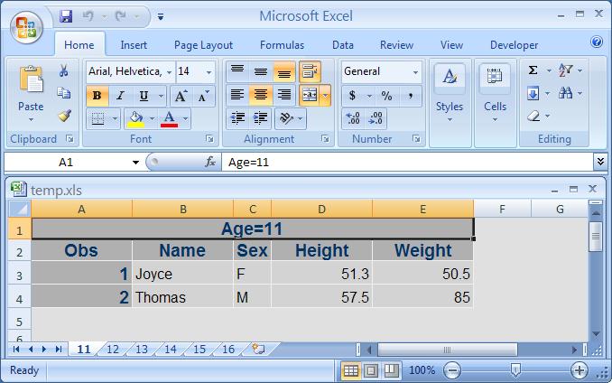Set Top Align vertical alignment
Image resolution: width=612 pixels, height=383 pixels.
point(237,71)
